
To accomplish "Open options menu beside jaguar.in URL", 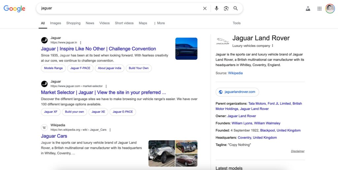I will point(81,43).
